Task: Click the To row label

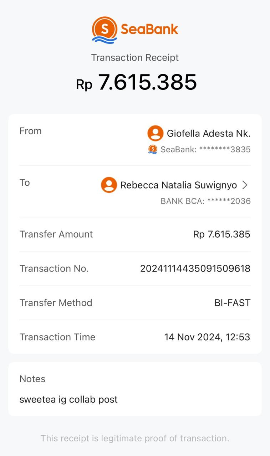Action: [x=25, y=183]
